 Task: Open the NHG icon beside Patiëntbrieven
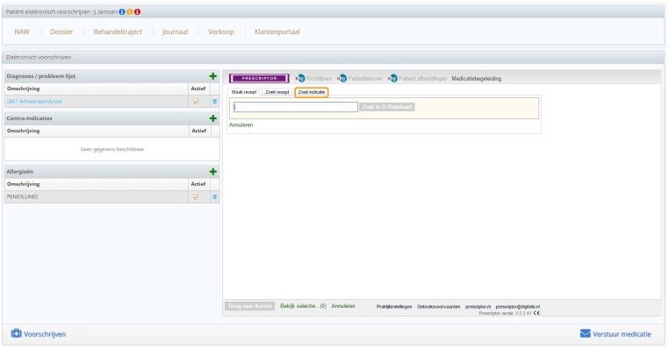point(342,78)
